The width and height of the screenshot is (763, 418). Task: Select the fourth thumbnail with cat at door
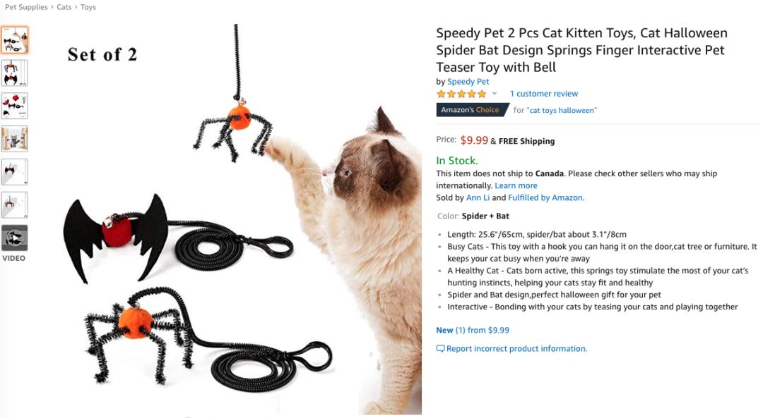15,139
